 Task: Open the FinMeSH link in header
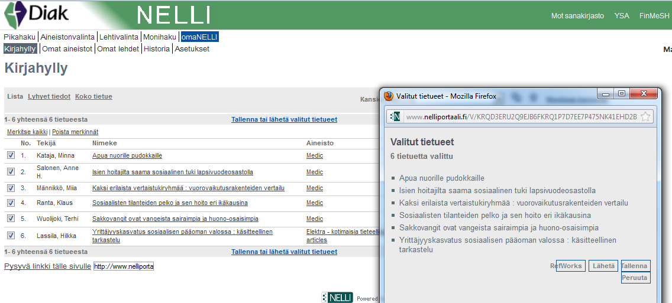tap(654, 16)
